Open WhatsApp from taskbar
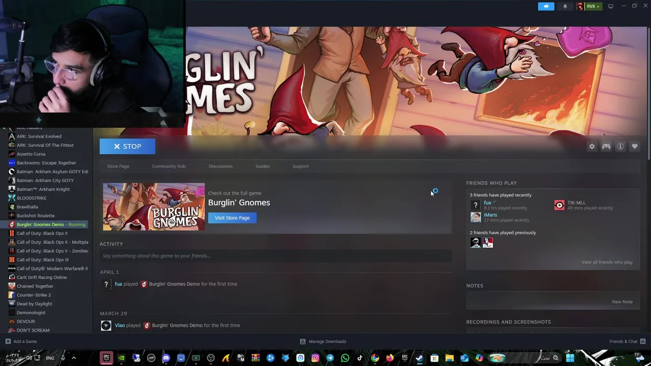The height and width of the screenshot is (366, 651). (x=345, y=358)
